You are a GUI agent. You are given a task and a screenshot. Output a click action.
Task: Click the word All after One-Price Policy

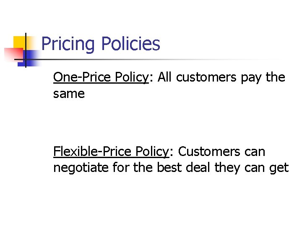(x=164, y=77)
